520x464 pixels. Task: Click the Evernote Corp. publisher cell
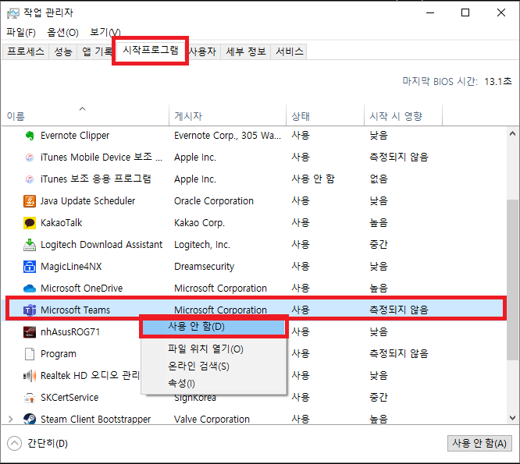point(227,136)
